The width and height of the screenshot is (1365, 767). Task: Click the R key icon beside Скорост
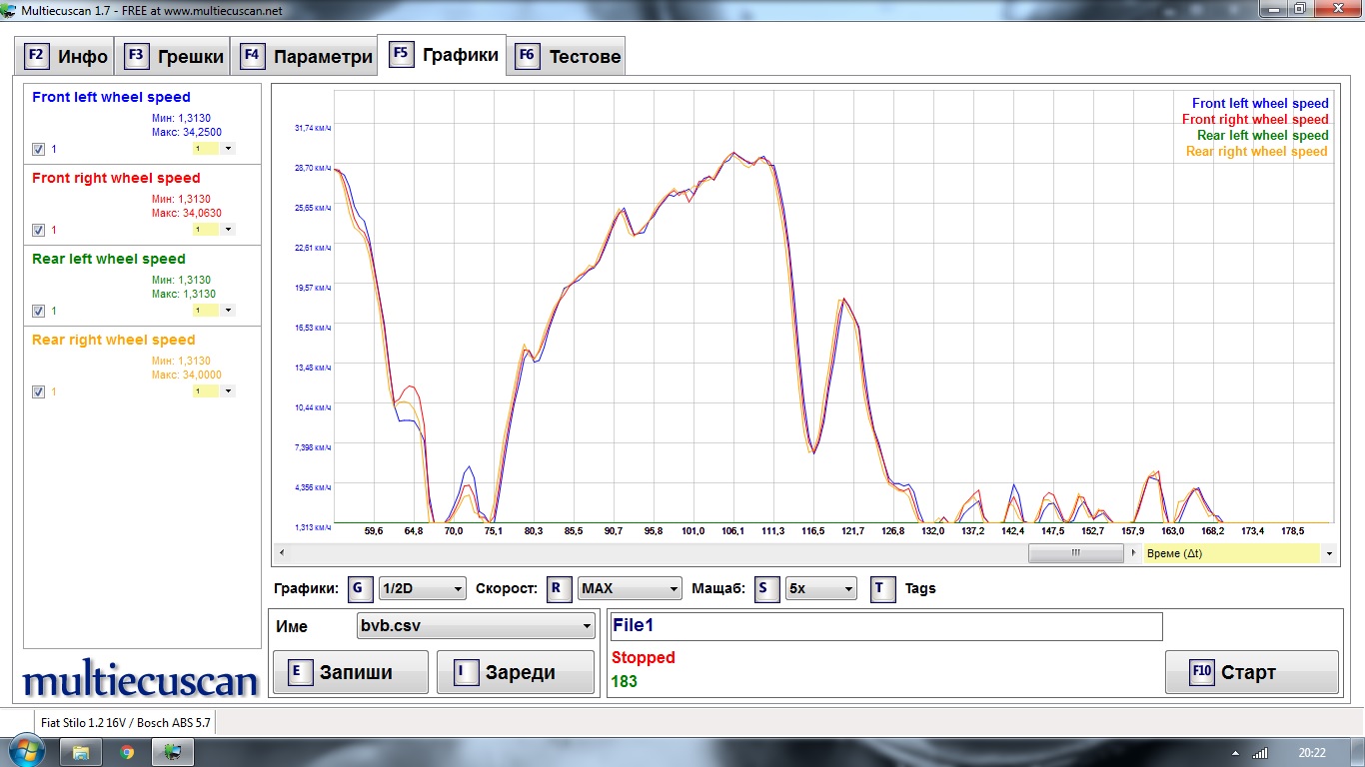(x=557, y=588)
